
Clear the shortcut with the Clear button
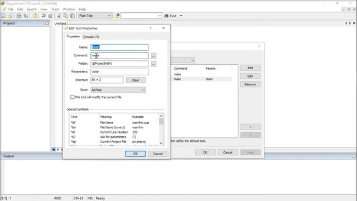tap(136, 80)
